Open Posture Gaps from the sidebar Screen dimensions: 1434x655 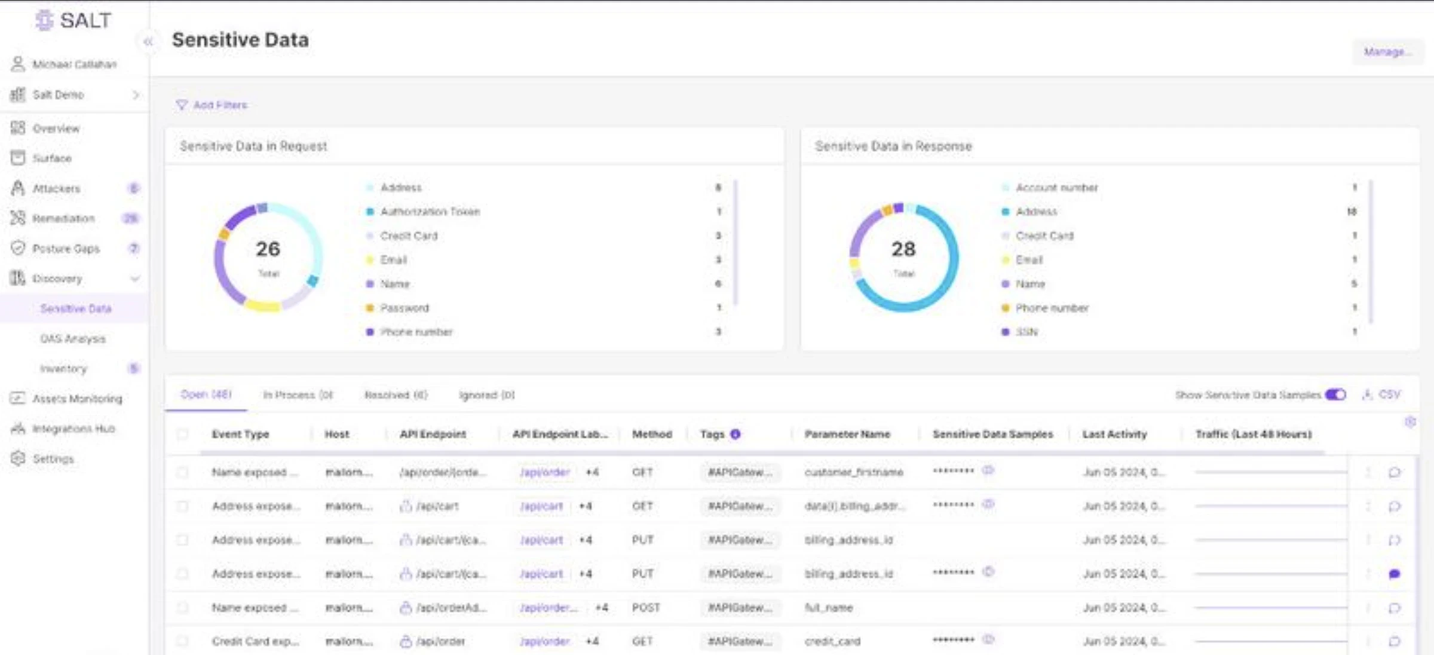click(18, 248)
